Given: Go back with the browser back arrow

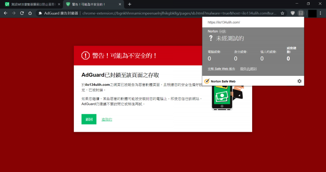Looking at the screenshot, I should pyautogui.click(x=5, y=13).
